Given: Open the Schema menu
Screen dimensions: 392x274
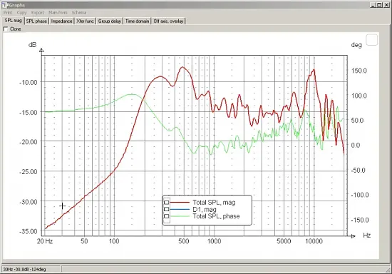Looking at the screenshot, I should 79,13.
